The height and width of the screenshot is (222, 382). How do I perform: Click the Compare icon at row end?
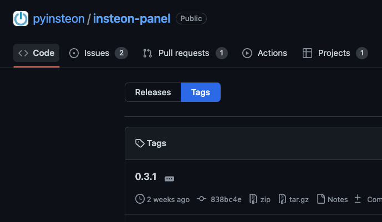pos(358,199)
